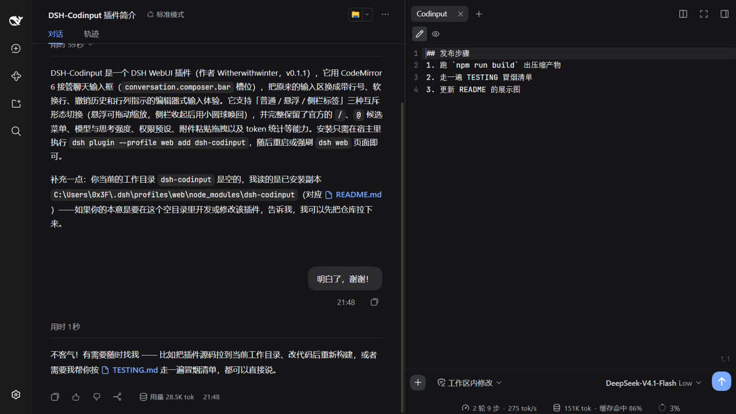Viewport: 736px width, 414px height.
Task: Open the three-dot more options menu
Action: click(x=385, y=14)
